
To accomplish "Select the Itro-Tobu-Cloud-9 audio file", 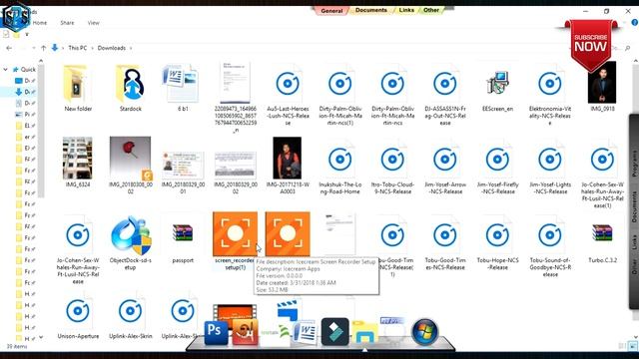I will [392, 167].
